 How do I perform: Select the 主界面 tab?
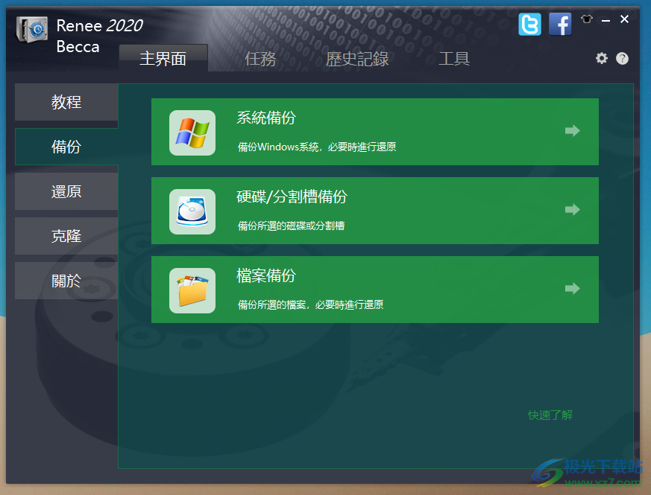click(163, 59)
